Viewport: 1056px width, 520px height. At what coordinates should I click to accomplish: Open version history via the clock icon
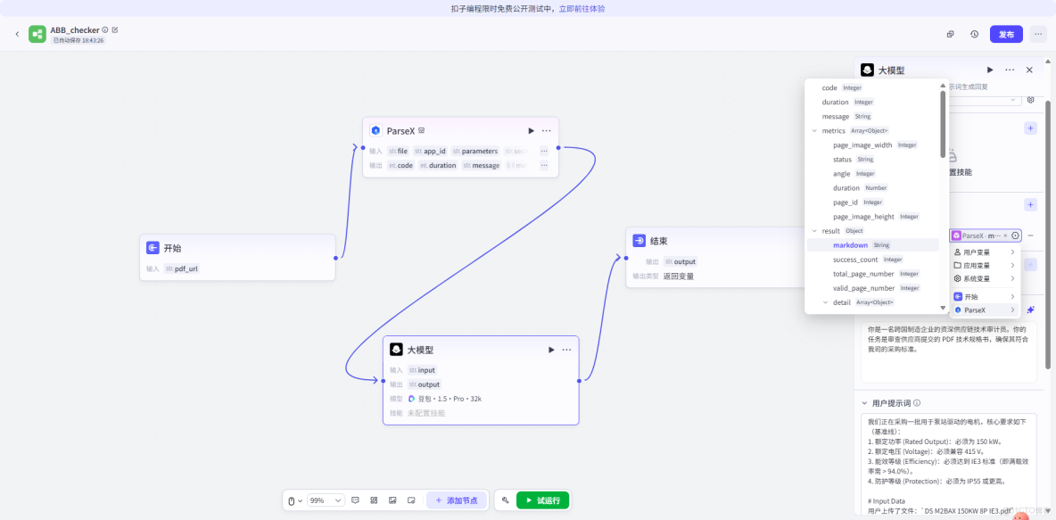(x=975, y=34)
